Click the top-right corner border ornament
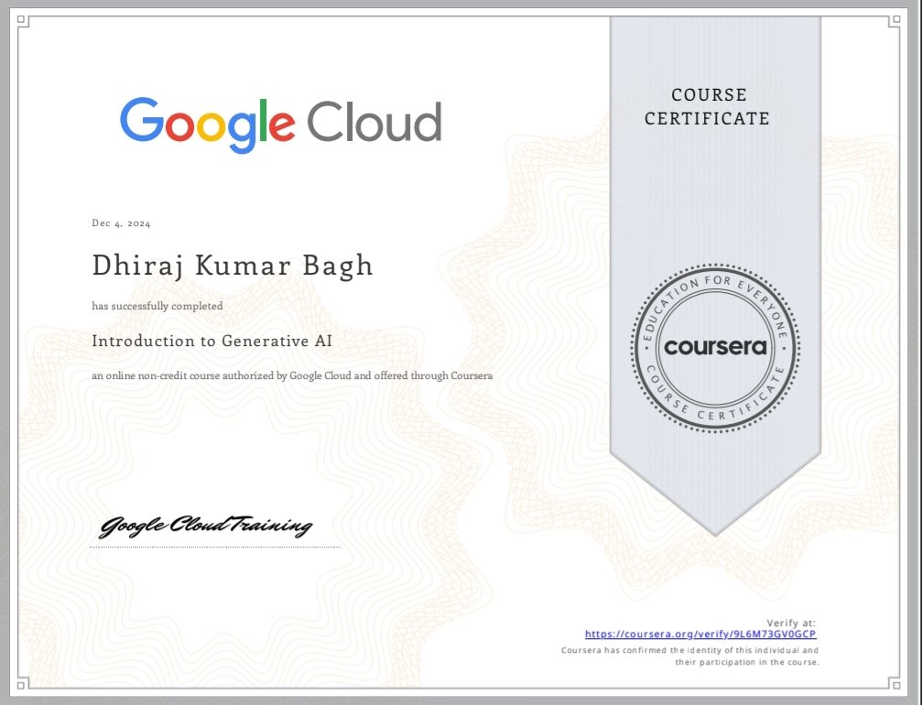This screenshot has width=922, height=705. tap(895, 20)
